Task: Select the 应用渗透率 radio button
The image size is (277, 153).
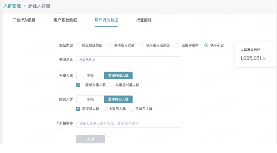Action: click(178, 45)
